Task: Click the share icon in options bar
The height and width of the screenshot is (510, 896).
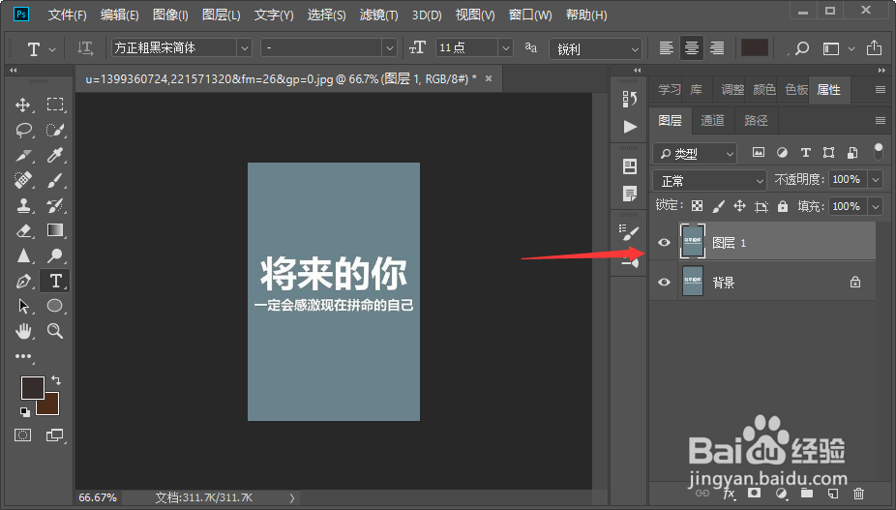Action: (x=874, y=48)
